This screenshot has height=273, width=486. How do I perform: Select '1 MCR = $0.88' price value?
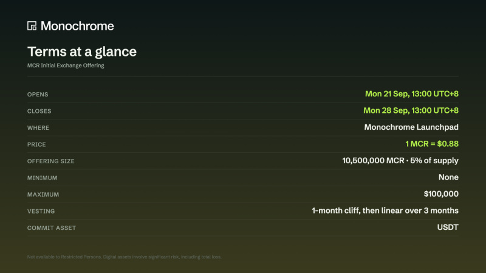432,144
